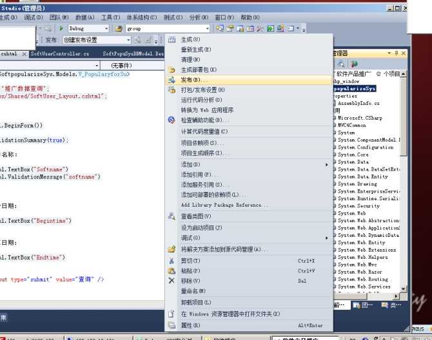Select 转换为 Web 应用程序

[x=249, y=110]
